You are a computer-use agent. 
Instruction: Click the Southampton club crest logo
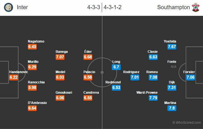[195, 8]
